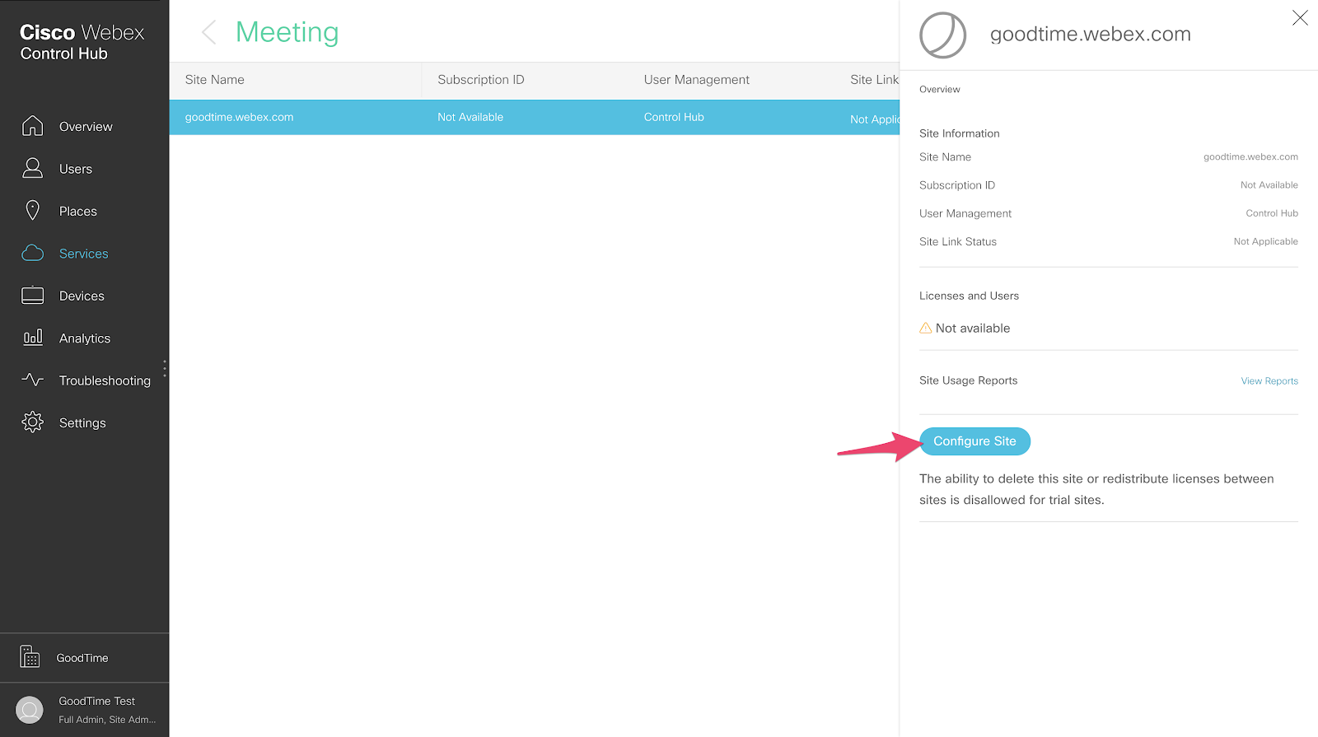Click the Site Information heading
Viewport: 1318px width, 737px height.
pos(960,133)
